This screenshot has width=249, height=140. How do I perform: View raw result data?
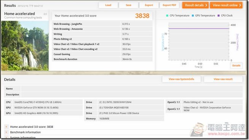point(223,79)
